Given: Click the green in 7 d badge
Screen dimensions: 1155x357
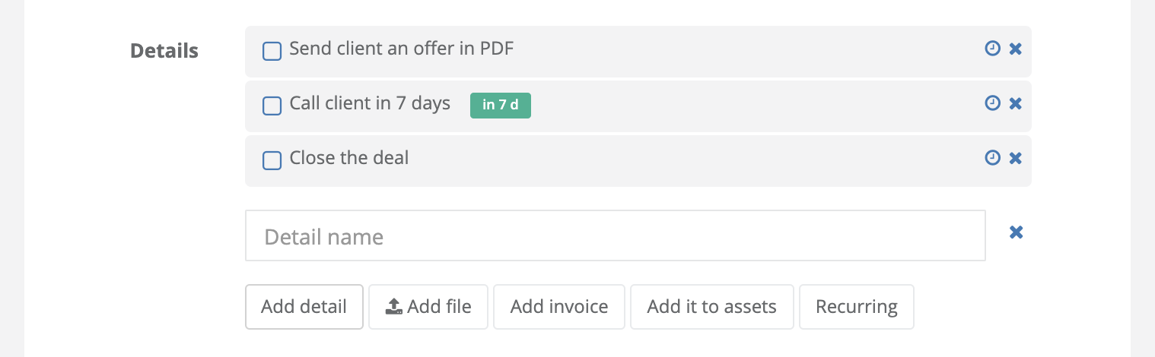Looking at the screenshot, I should click(x=501, y=105).
